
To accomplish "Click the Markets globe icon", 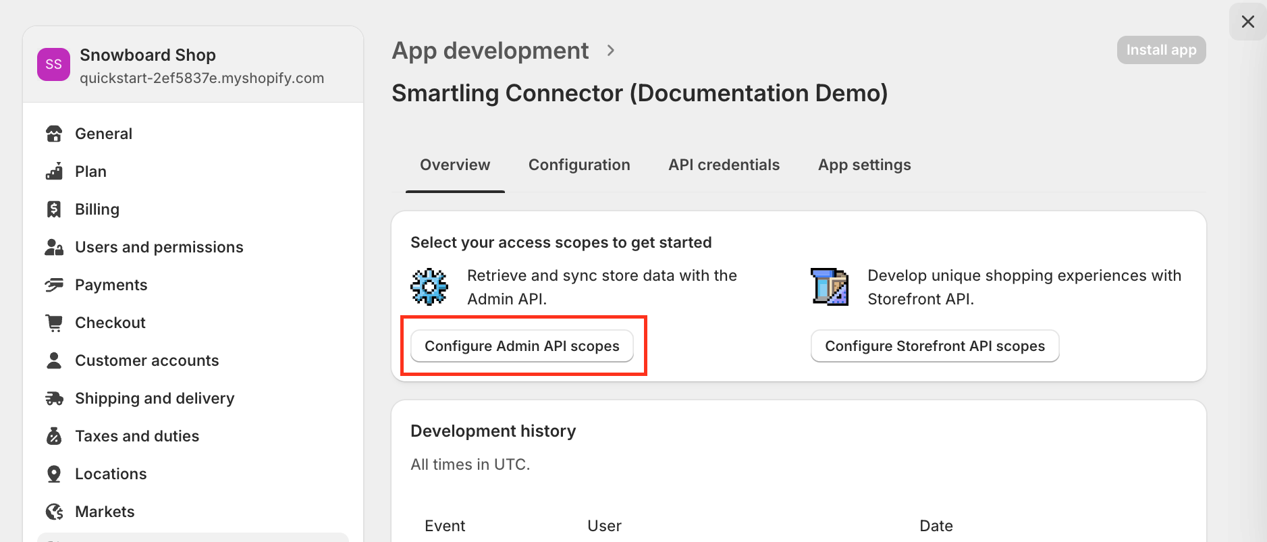I will [x=54, y=512].
